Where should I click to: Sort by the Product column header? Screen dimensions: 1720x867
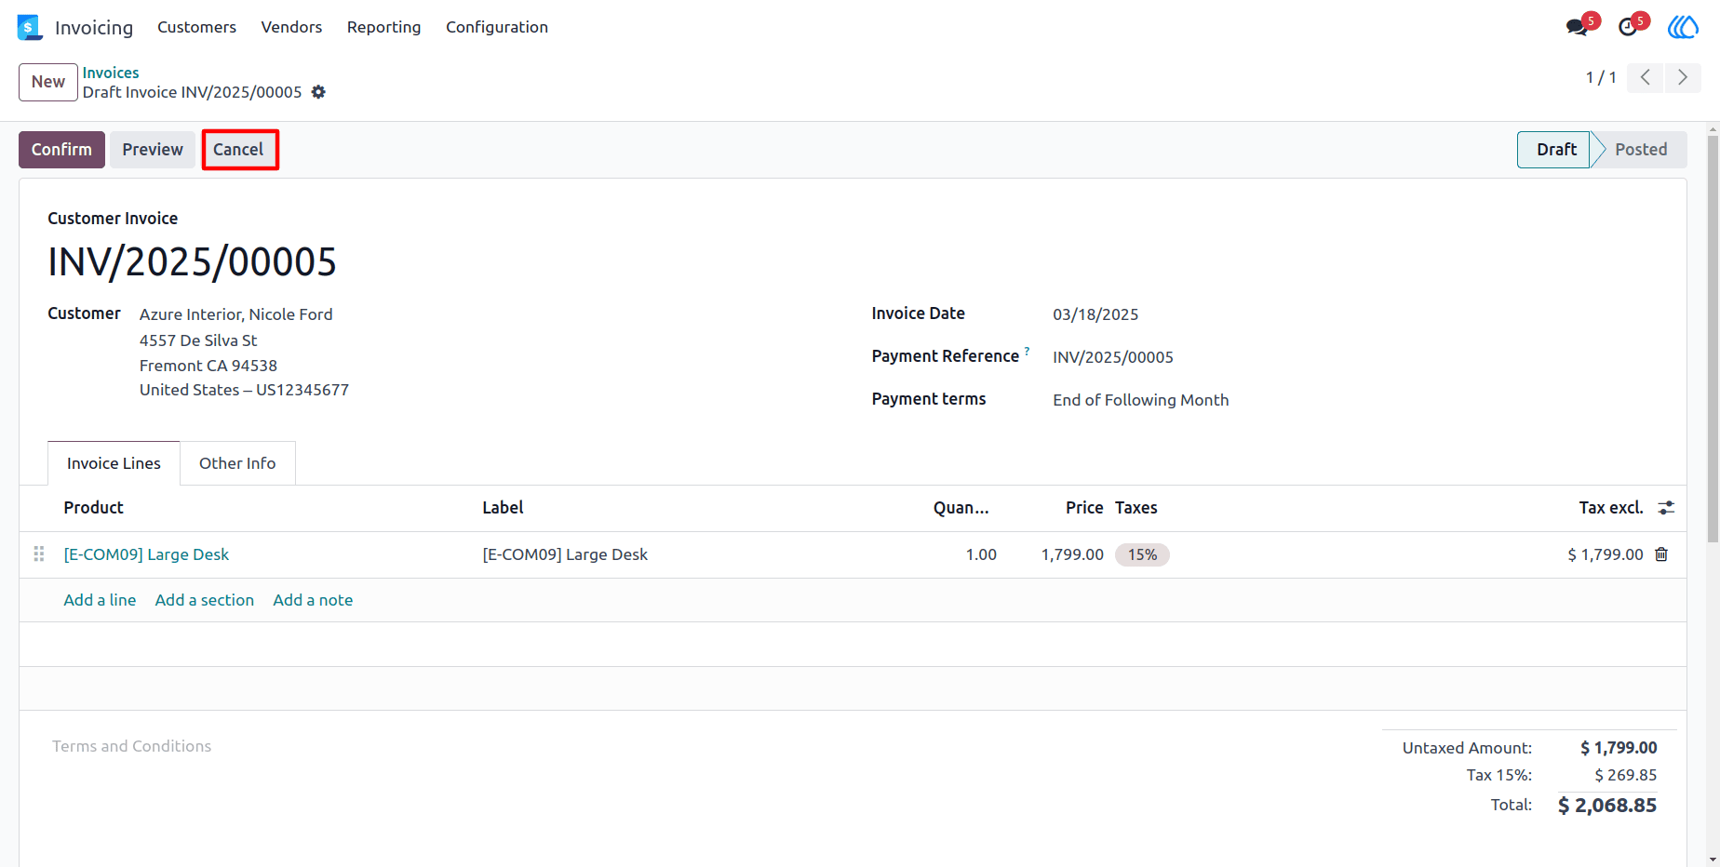pyautogui.click(x=93, y=508)
